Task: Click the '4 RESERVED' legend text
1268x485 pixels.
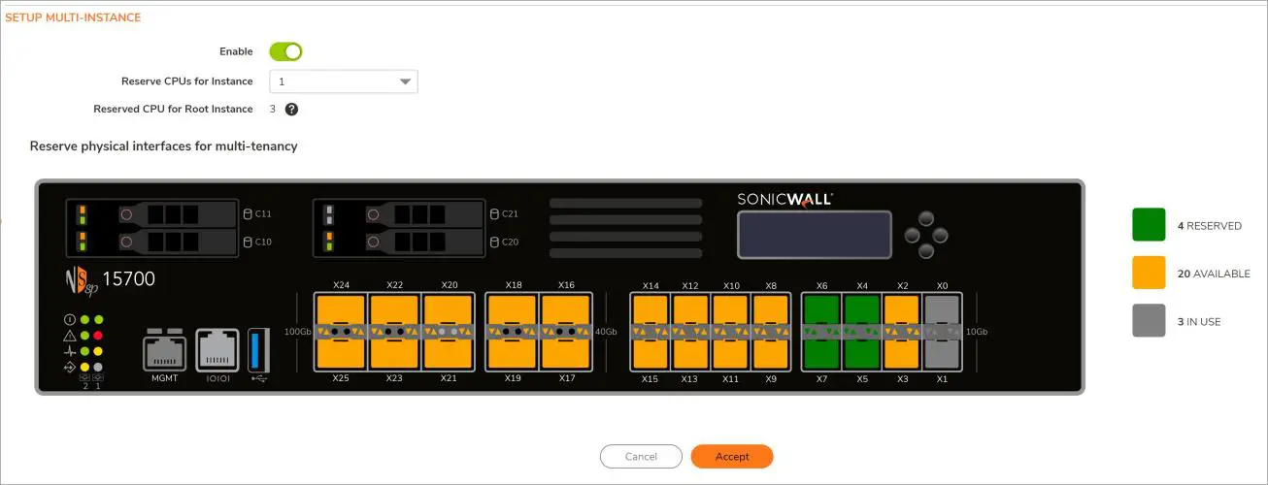Action: pos(1210,226)
